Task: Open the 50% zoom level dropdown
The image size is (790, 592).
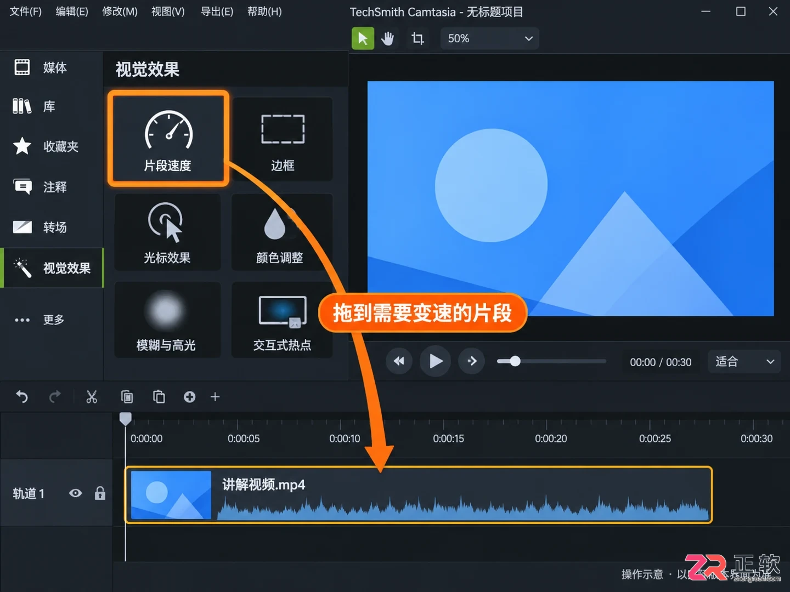Action: tap(489, 38)
